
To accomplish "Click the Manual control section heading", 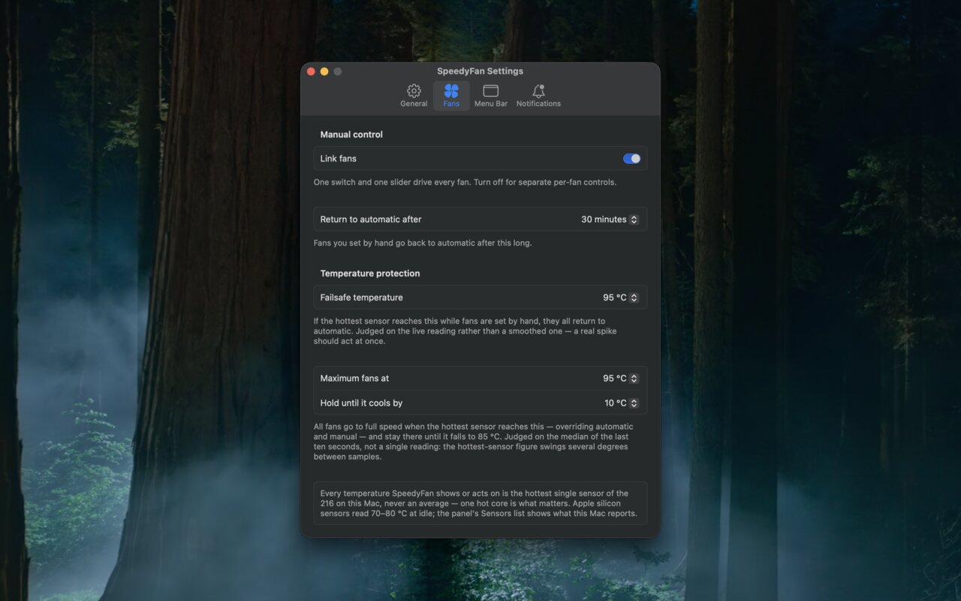I will (351, 134).
